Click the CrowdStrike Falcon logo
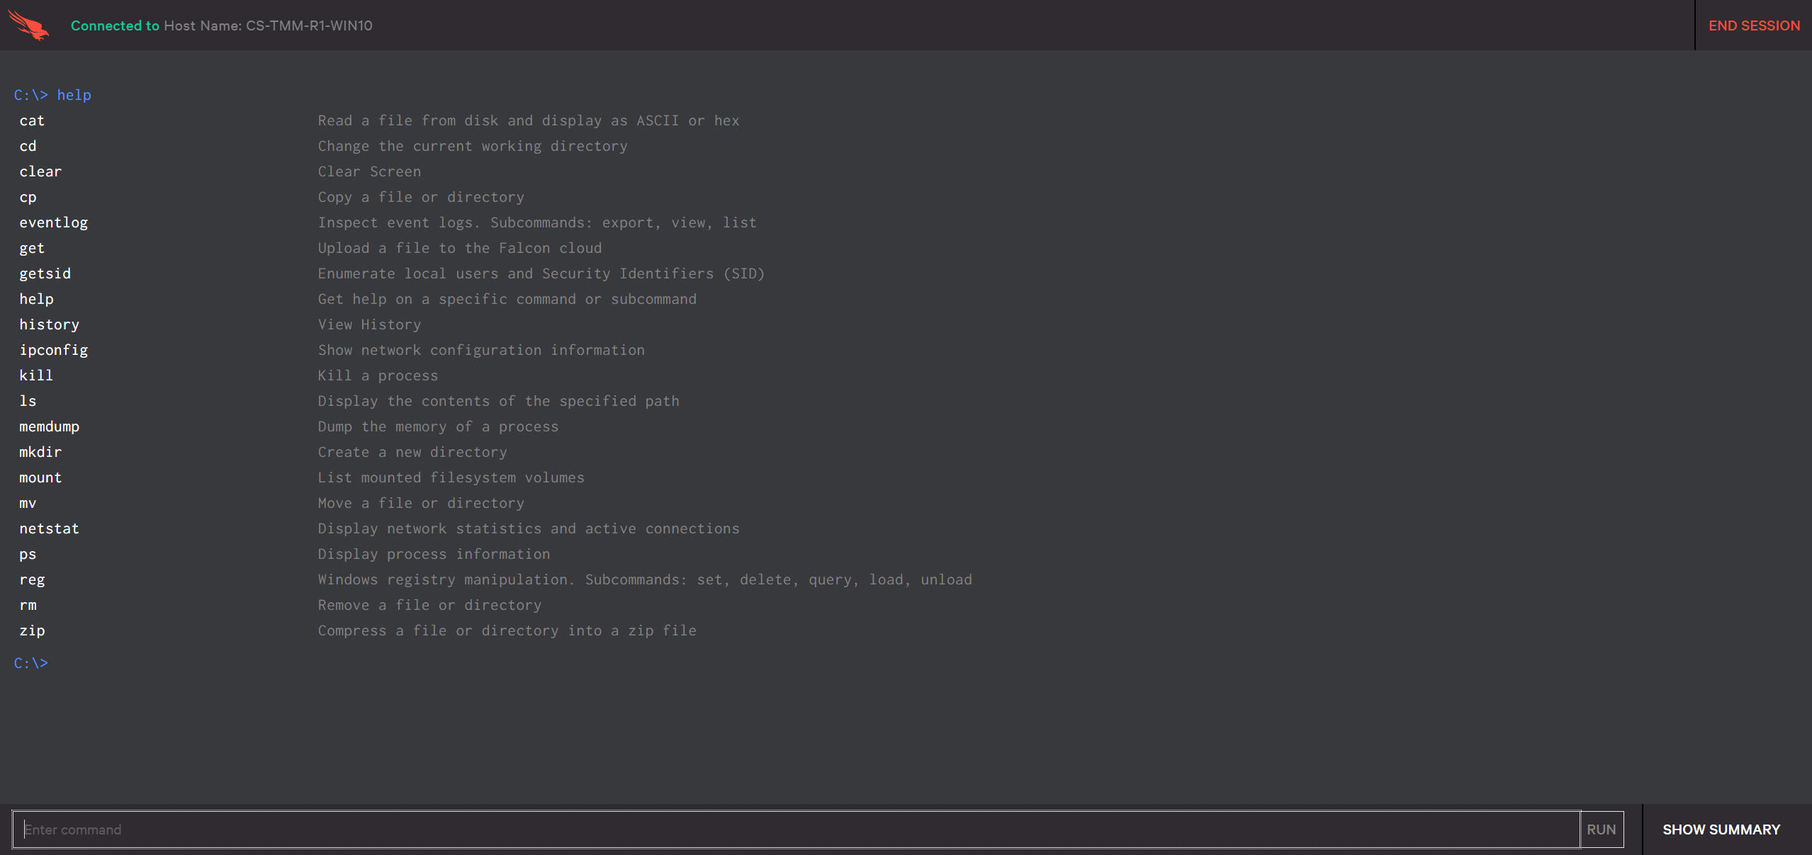 pyautogui.click(x=29, y=25)
